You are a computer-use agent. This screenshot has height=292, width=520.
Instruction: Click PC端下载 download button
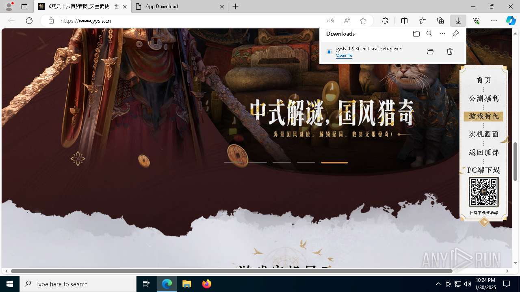pyautogui.click(x=483, y=170)
